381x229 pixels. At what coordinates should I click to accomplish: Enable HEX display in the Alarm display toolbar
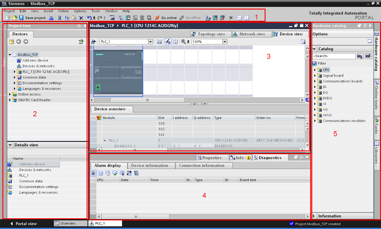click(136, 173)
